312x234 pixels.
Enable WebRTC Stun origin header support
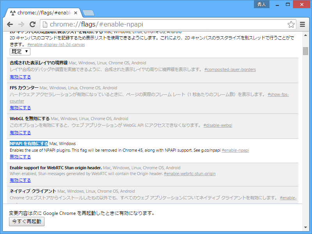(x=20, y=180)
